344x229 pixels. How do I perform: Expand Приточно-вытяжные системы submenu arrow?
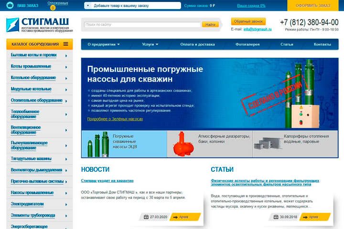(66, 182)
